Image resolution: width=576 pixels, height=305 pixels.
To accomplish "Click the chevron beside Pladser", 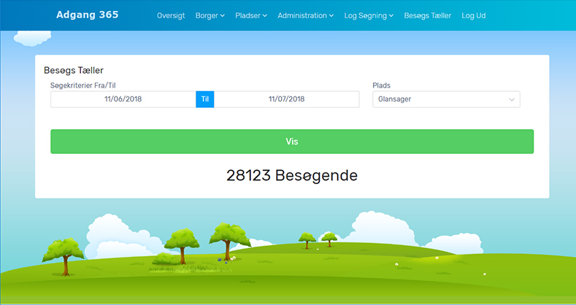I will [x=265, y=16].
